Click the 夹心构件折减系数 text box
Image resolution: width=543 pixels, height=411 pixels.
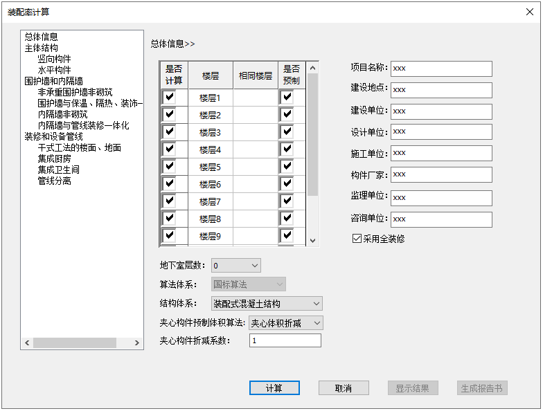285,340
